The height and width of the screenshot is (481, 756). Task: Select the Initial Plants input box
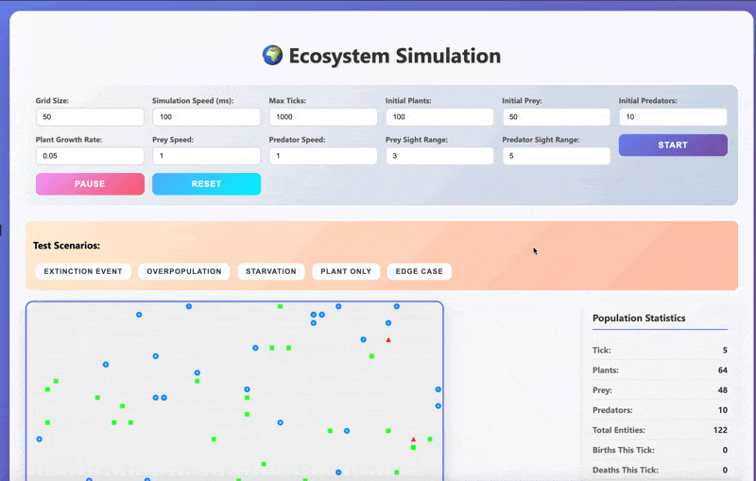pos(439,117)
